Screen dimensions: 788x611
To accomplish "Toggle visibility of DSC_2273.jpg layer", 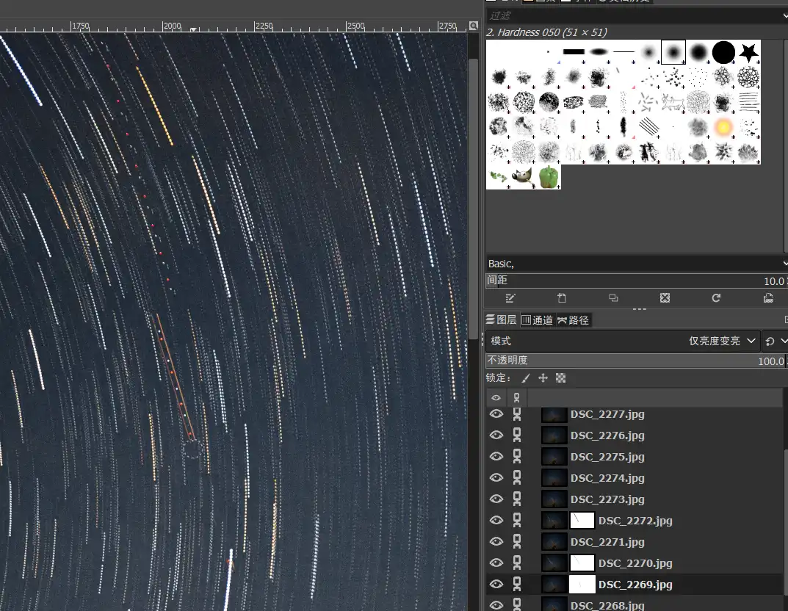I will 496,499.
